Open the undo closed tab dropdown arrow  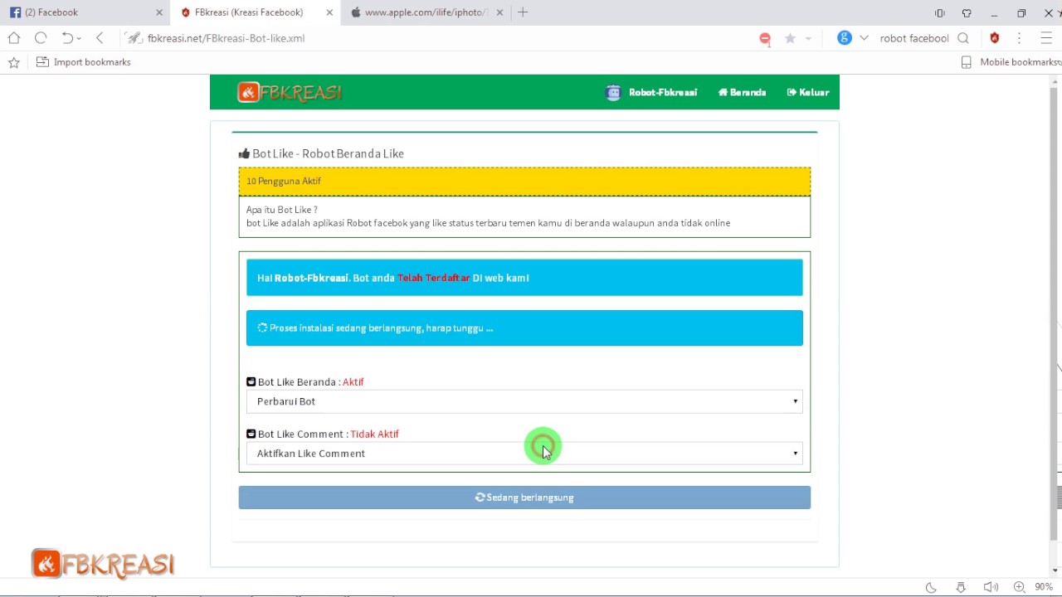click(79, 39)
